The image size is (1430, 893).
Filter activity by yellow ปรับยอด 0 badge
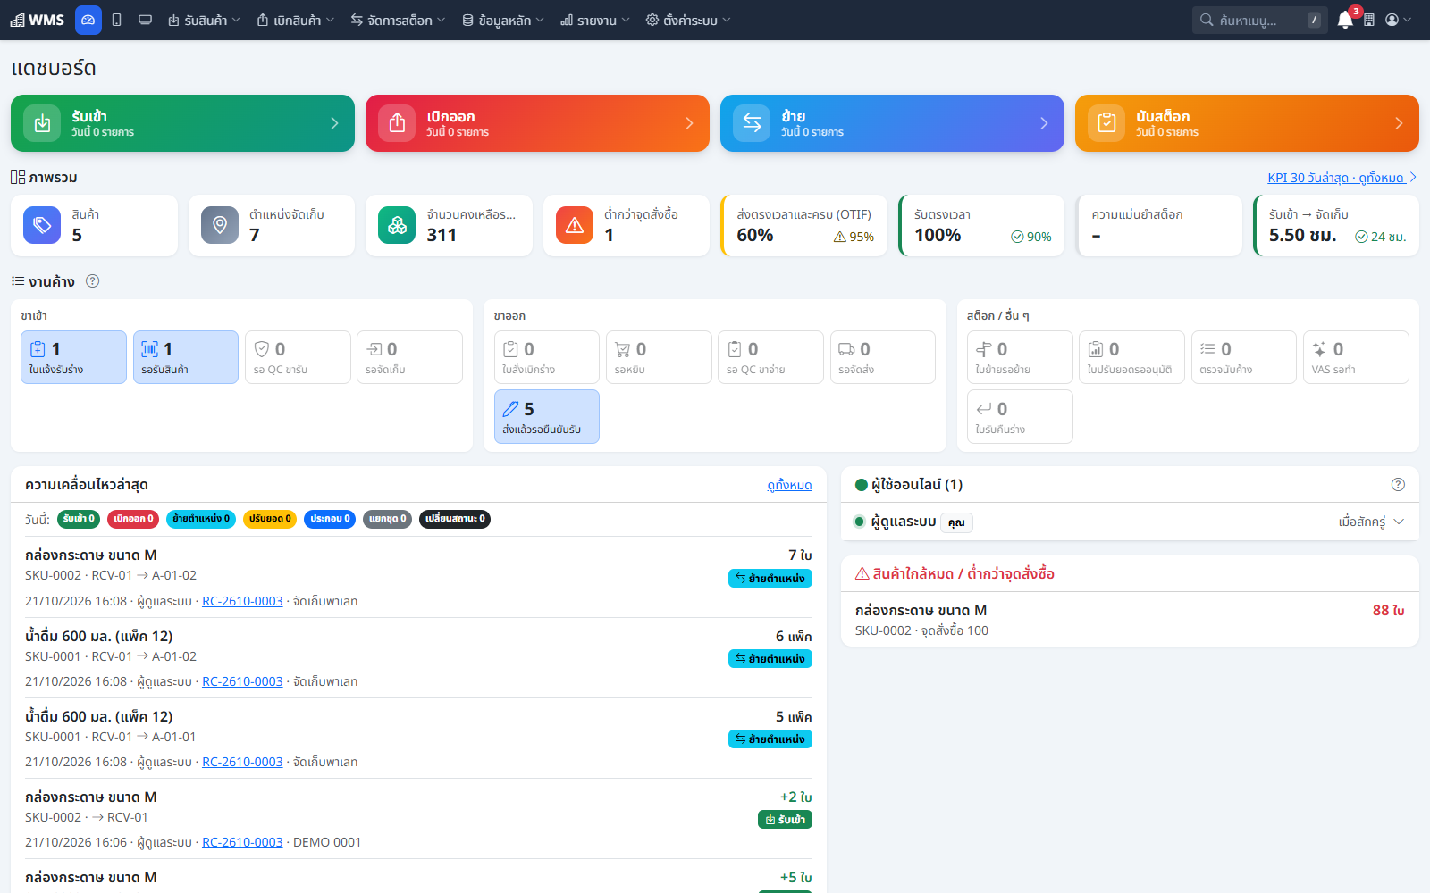click(270, 519)
